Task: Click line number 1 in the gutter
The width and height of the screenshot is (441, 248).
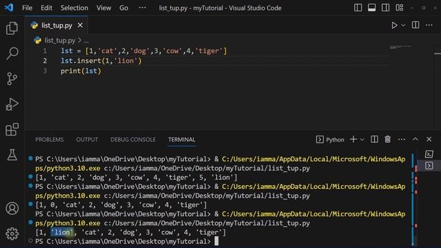Action: tap(45, 51)
